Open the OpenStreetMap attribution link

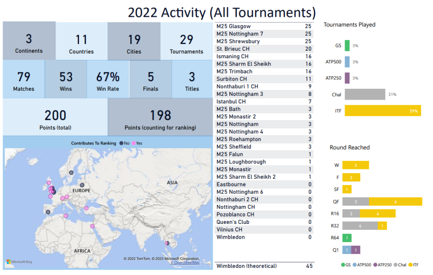pyautogui.click(x=185, y=263)
